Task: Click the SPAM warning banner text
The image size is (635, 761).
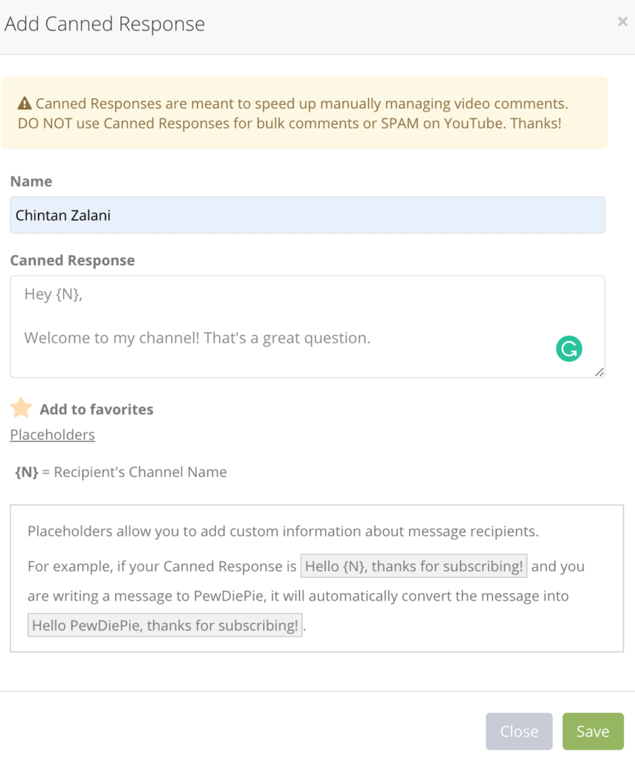Action: pyautogui.click(x=293, y=113)
